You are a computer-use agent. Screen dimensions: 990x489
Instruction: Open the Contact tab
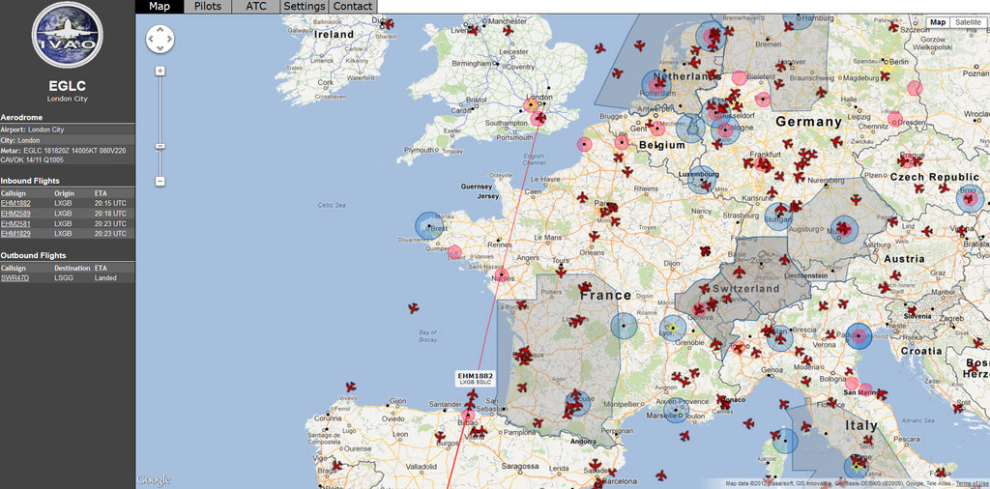click(x=353, y=6)
